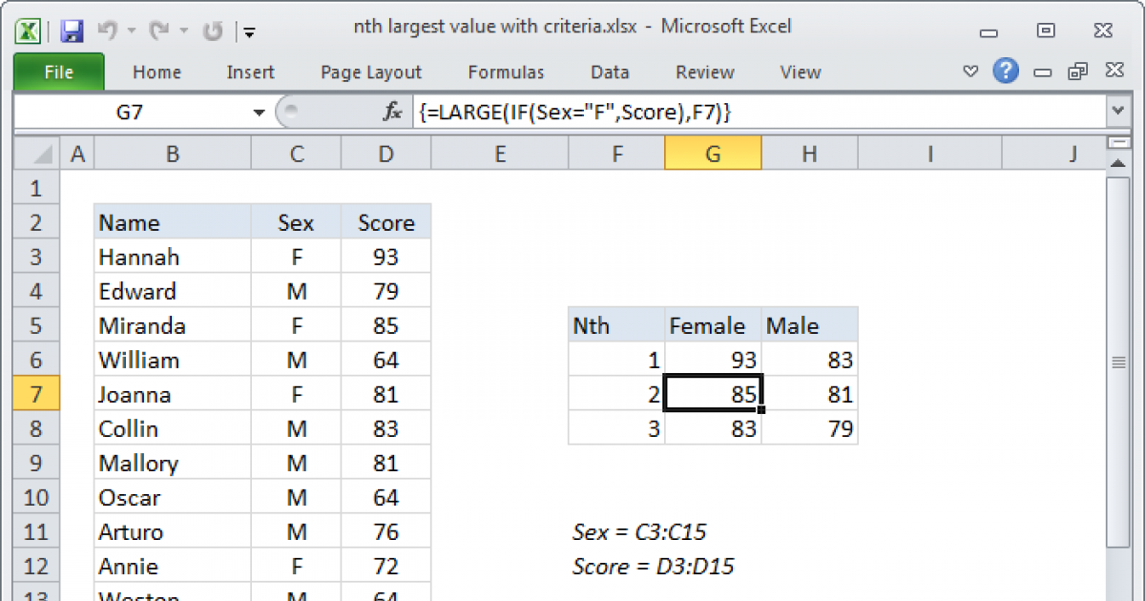Select column F header
The height and width of the screenshot is (601, 1145).
point(616,154)
